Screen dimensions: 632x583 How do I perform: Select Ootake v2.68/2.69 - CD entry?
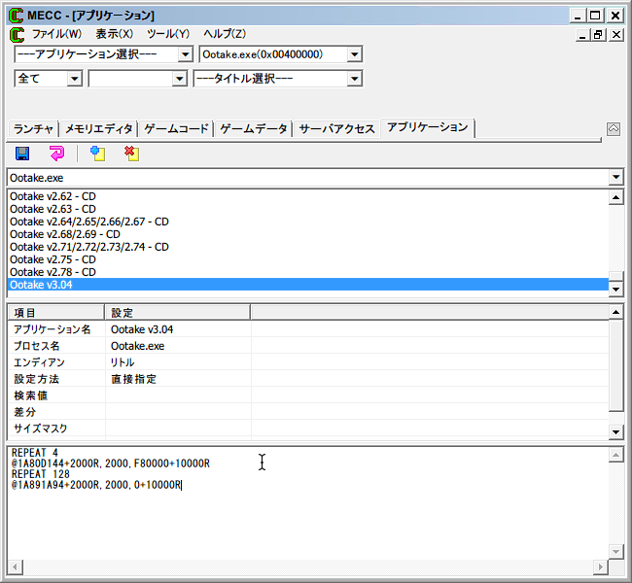click(x=308, y=234)
